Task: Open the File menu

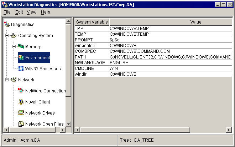Action: tap(7, 12)
